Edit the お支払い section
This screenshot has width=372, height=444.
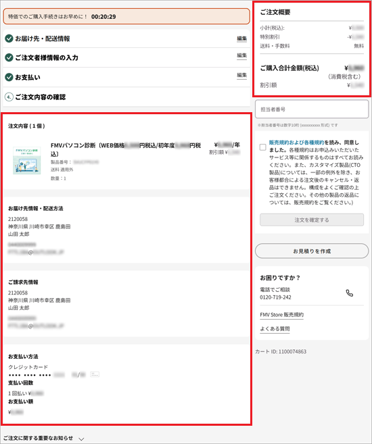tap(241, 75)
